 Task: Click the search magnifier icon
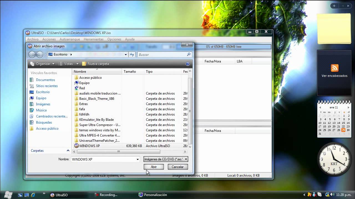189,55
